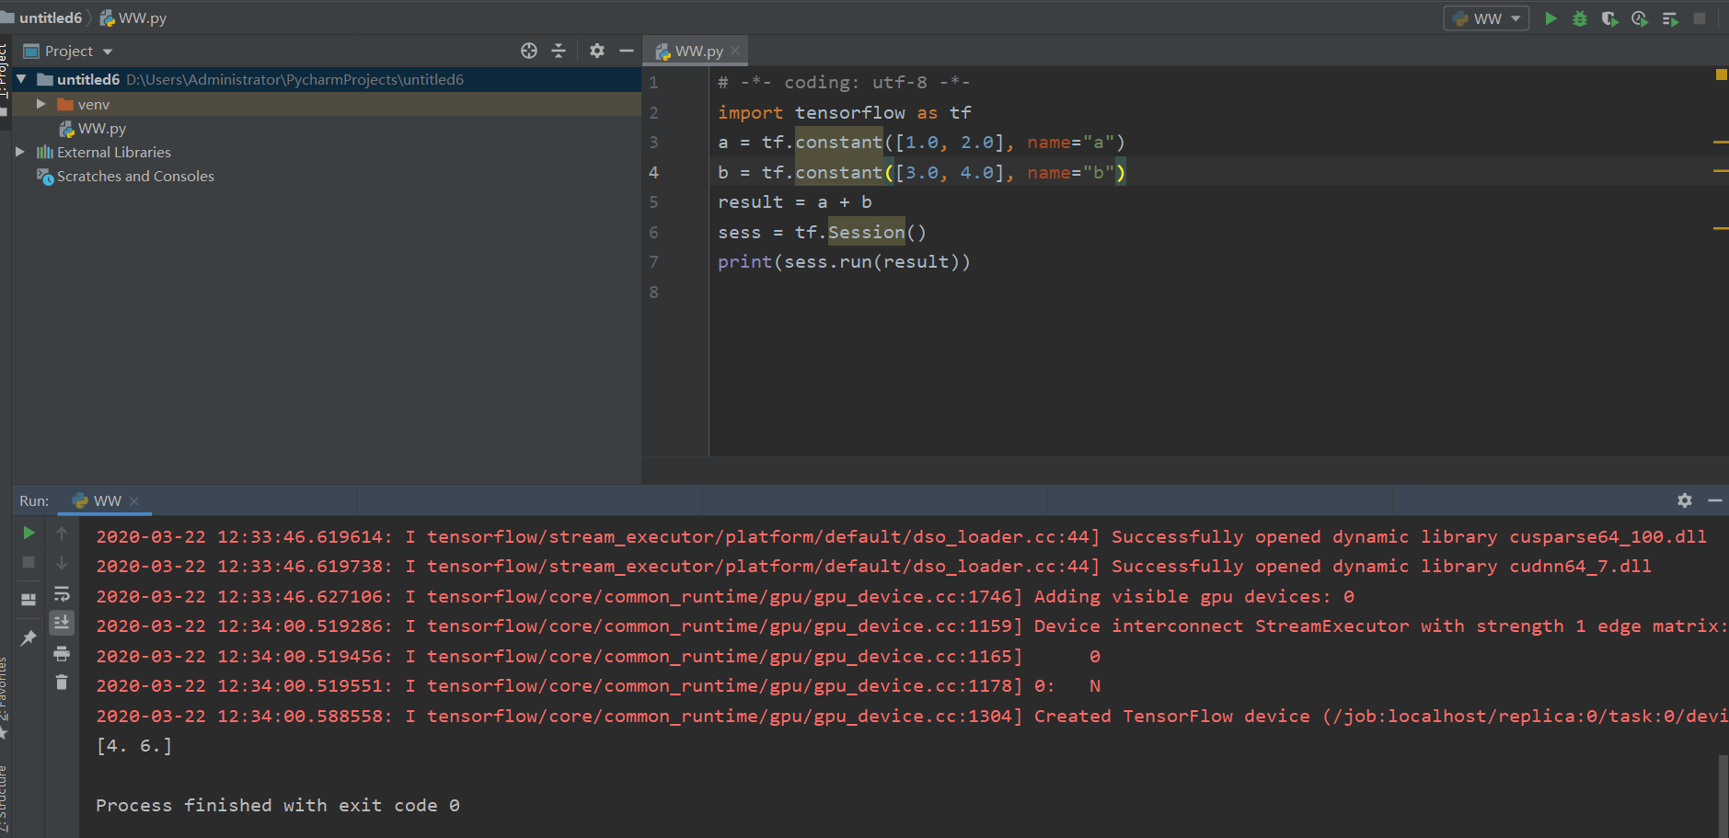This screenshot has width=1729, height=838.
Task: Select the WW.py editor tab
Action: click(x=698, y=51)
